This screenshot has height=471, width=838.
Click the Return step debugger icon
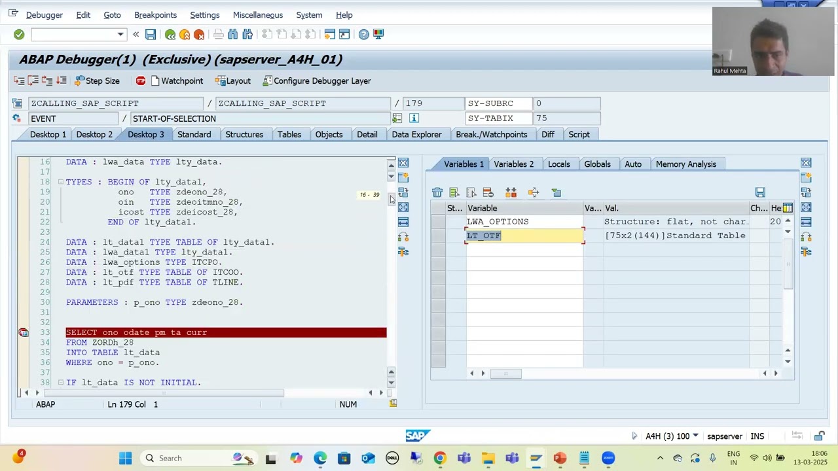(47, 80)
